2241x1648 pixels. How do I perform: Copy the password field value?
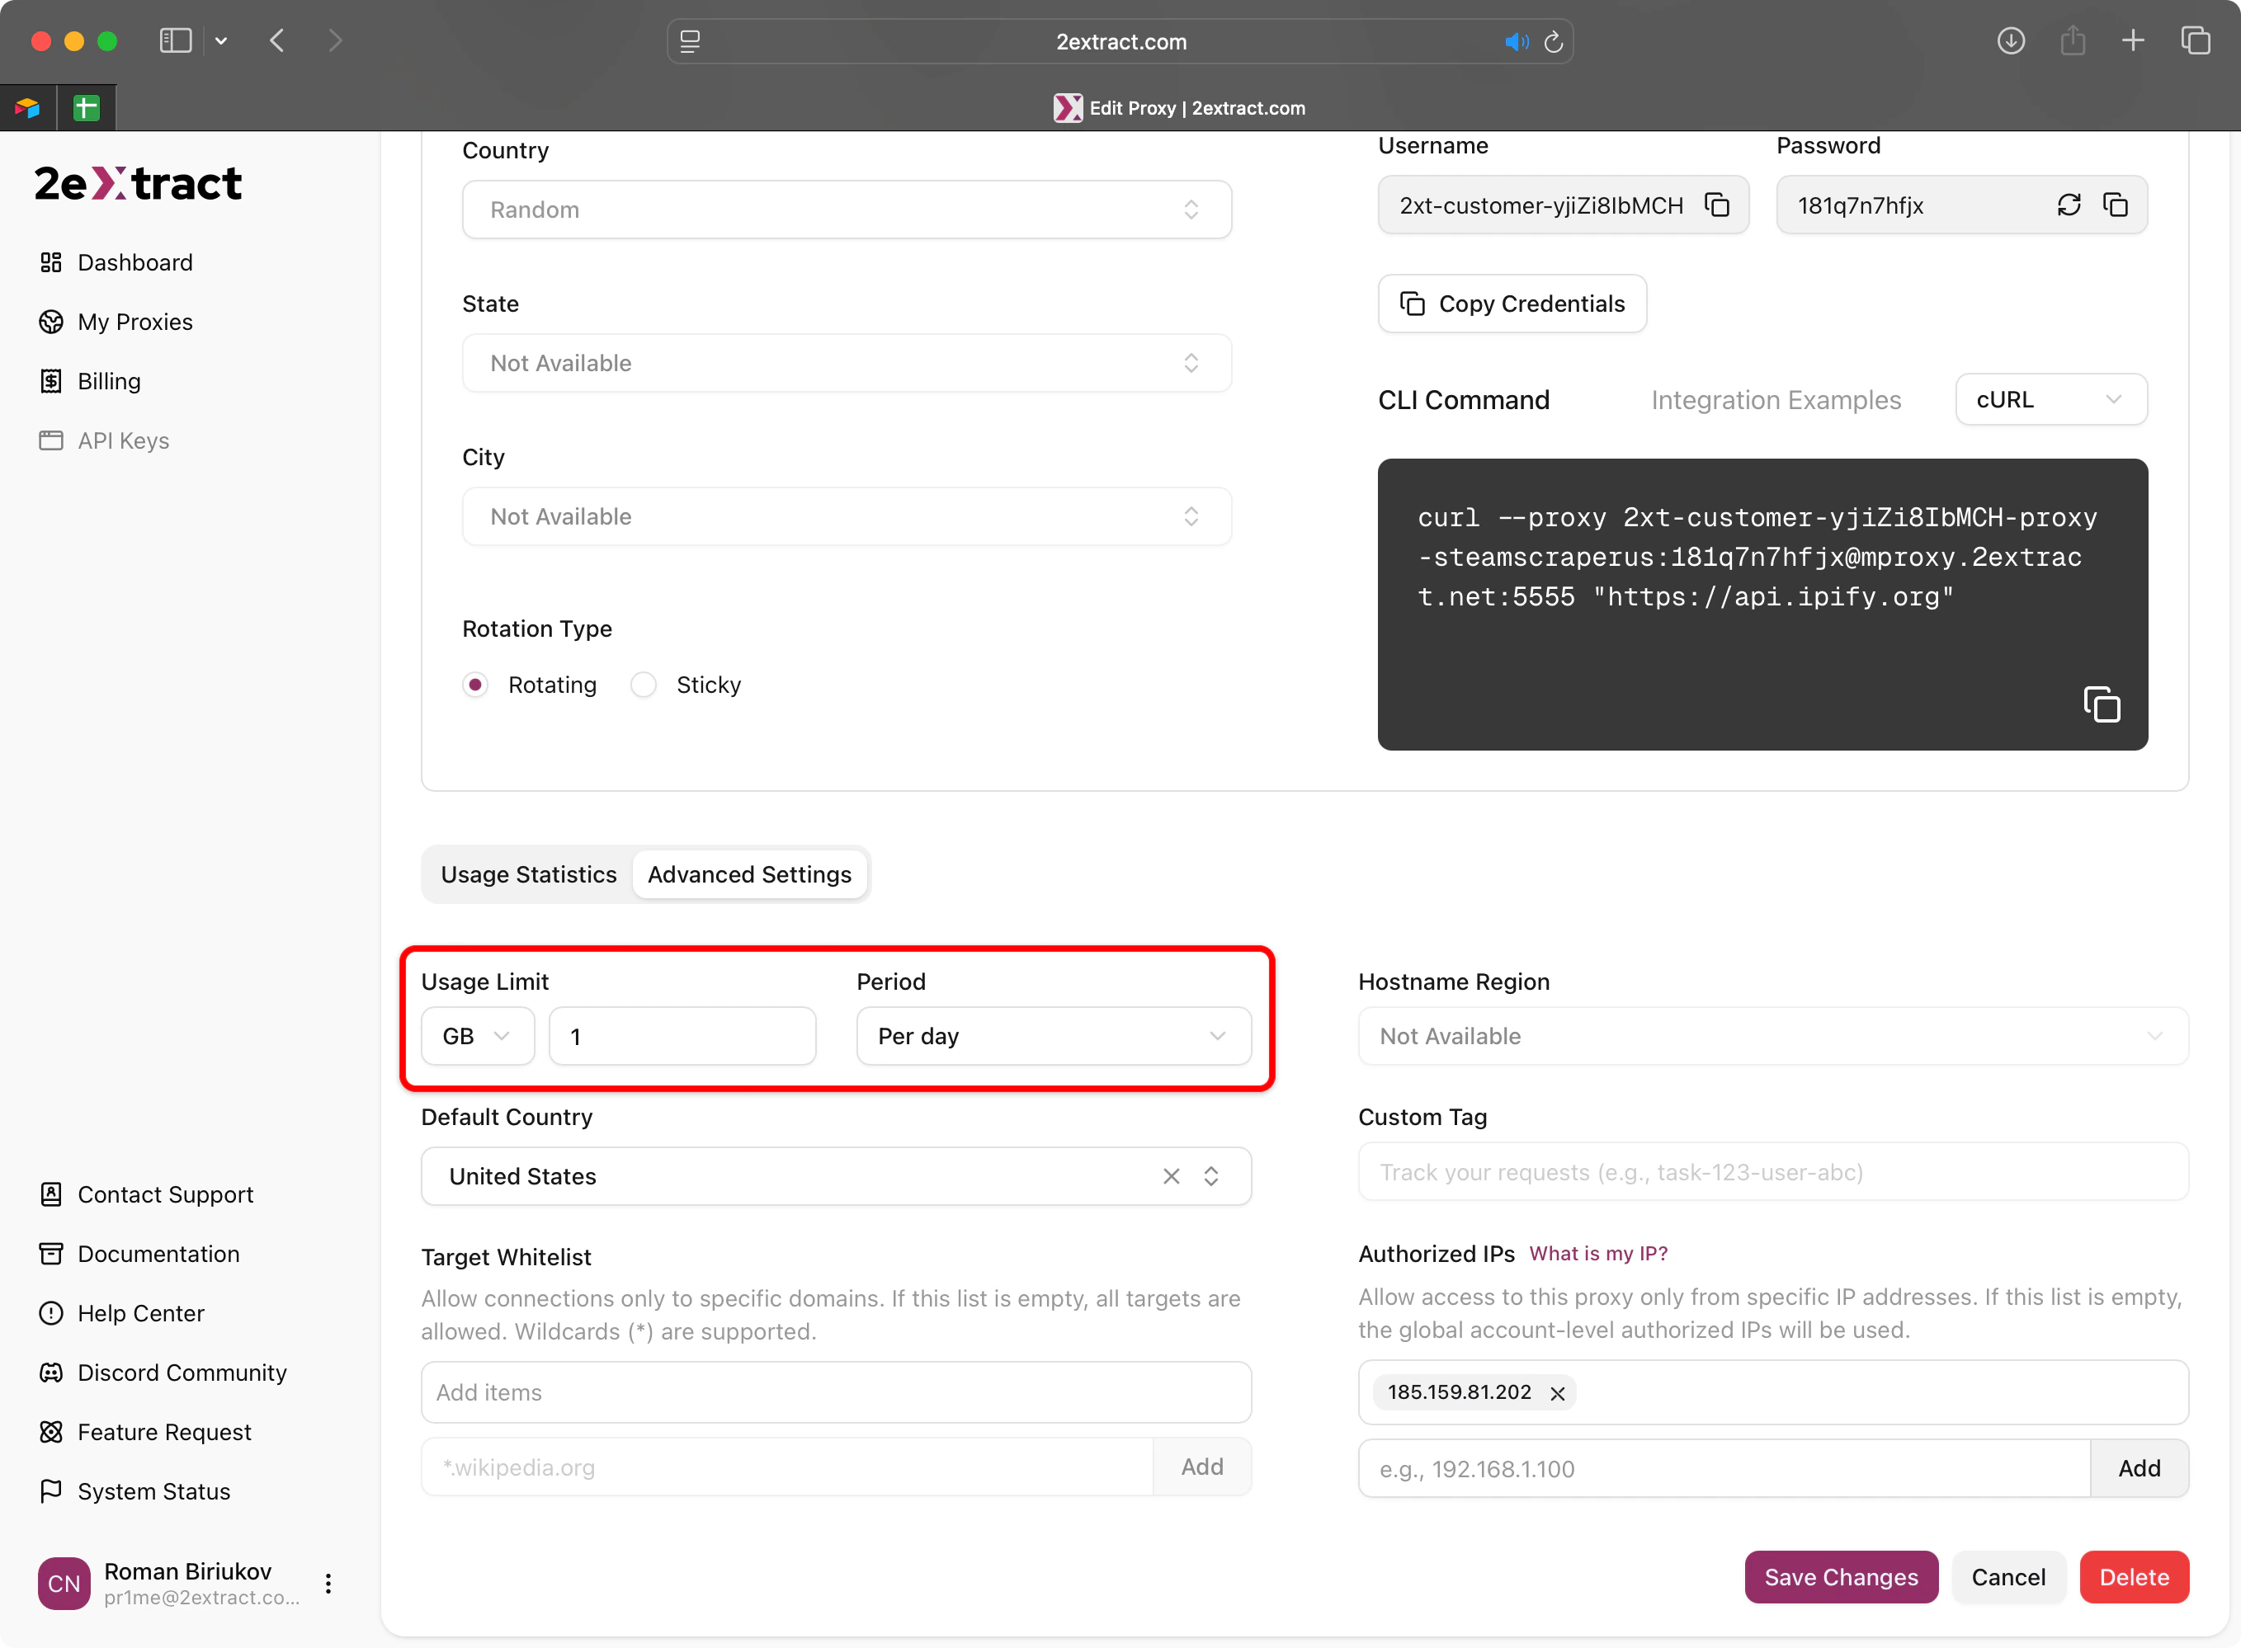[x=2116, y=205]
